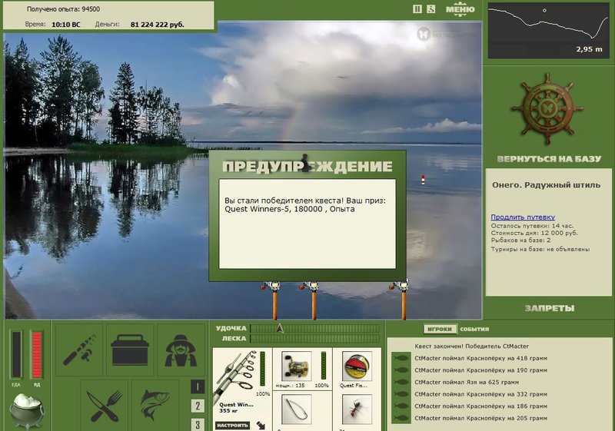615x431 pixels.
Task: Open the tackle box icon
Action: coord(130,350)
